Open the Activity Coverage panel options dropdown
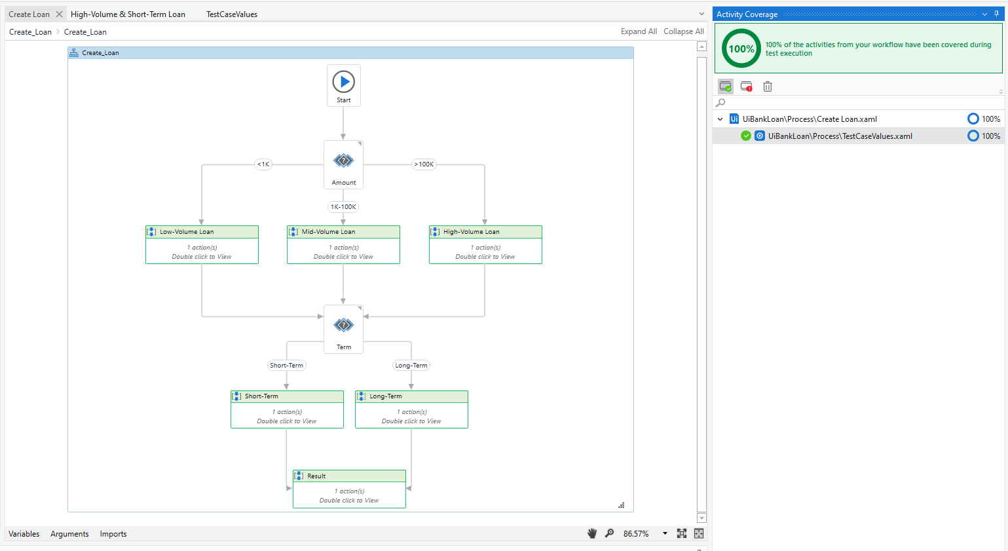The height and width of the screenshot is (551, 1008). click(984, 14)
